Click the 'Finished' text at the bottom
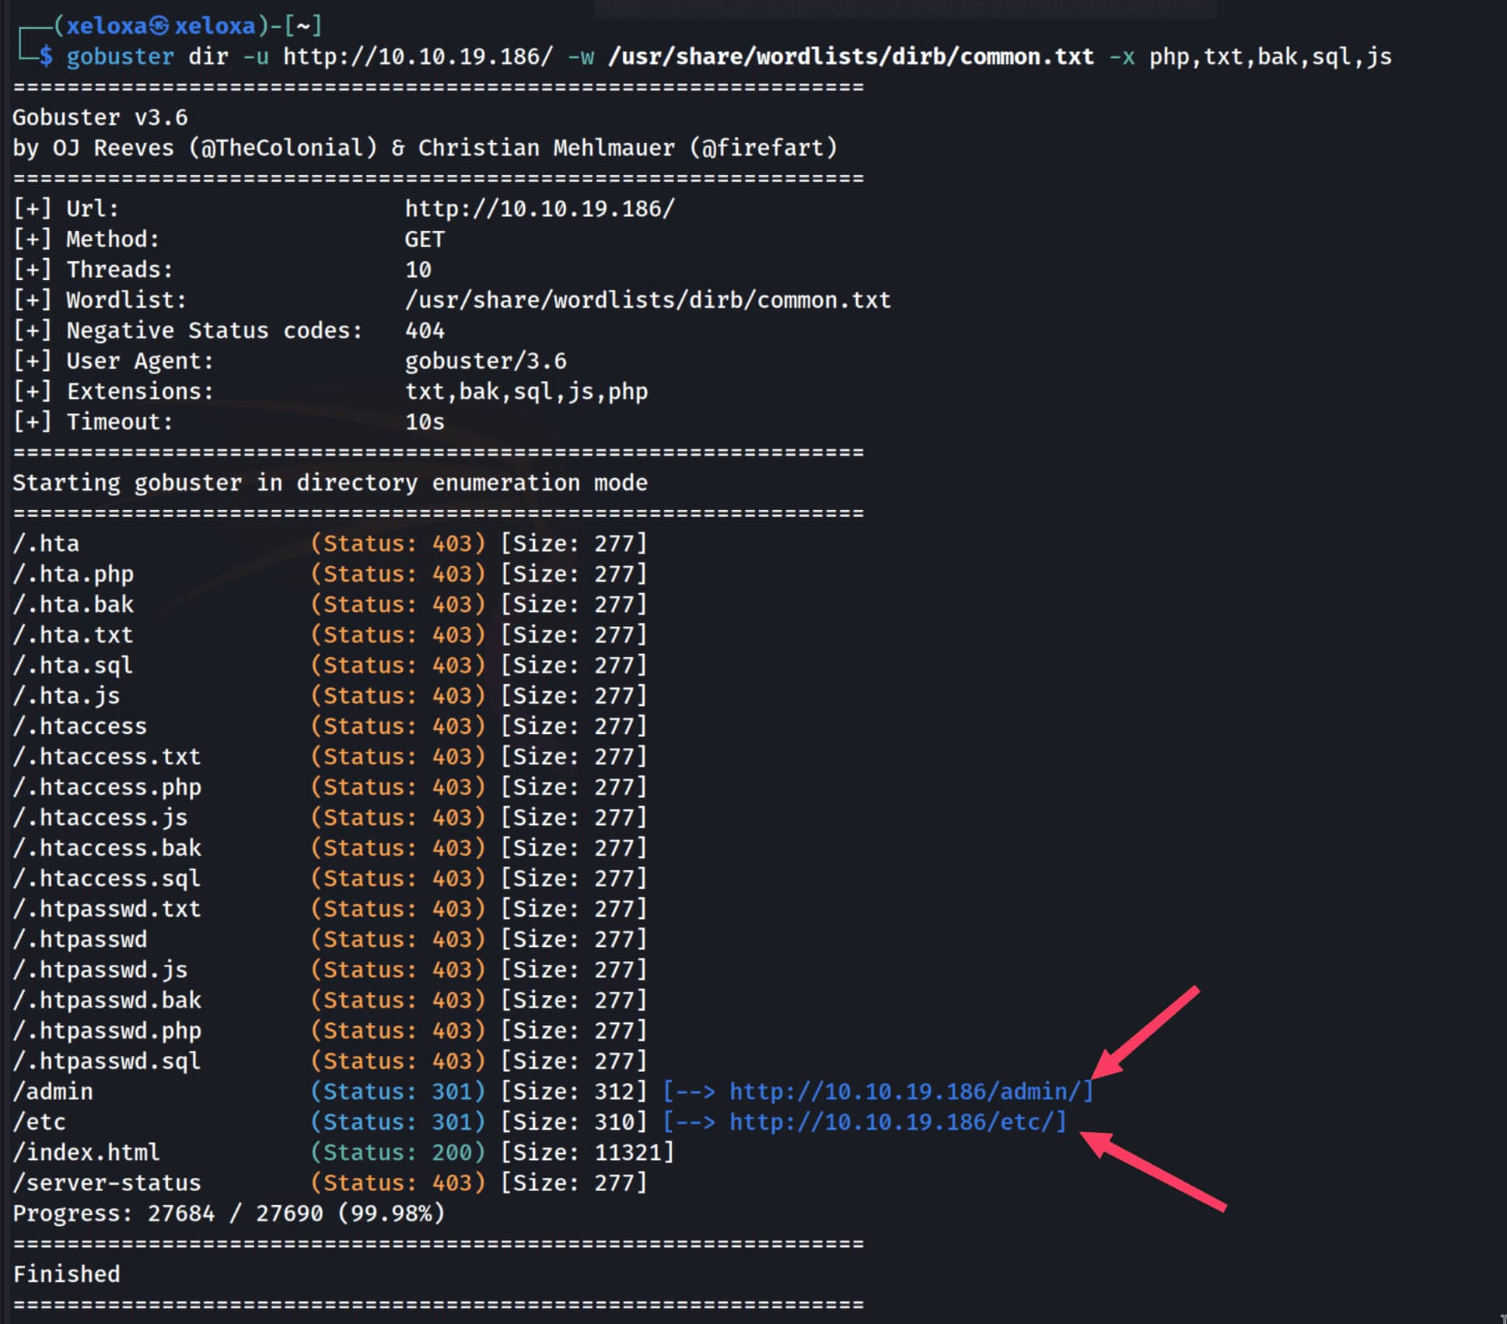The width and height of the screenshot is (1507, 1324). [66, 1274]
